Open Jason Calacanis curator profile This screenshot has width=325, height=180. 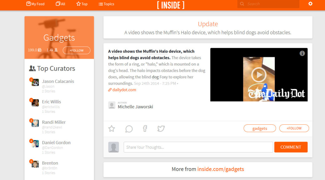[58, 81]
